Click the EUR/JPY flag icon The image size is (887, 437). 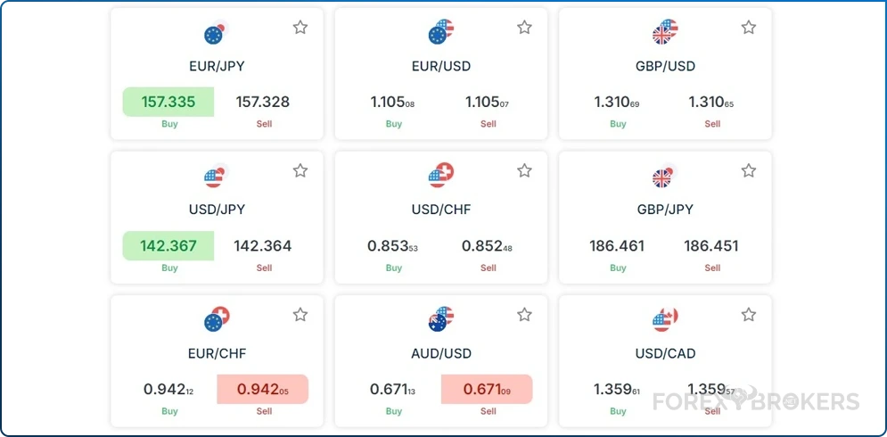click(x=216, y=34)
